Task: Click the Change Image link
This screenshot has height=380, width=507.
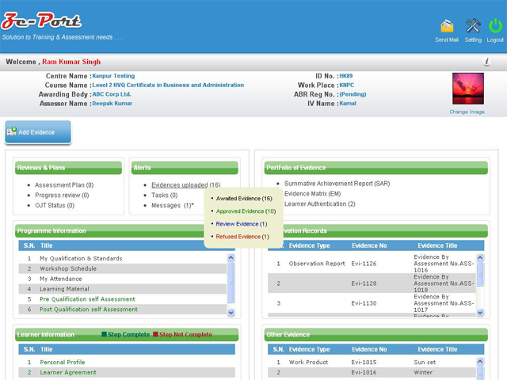Action: pyautogui.click(x=467, y=112)
